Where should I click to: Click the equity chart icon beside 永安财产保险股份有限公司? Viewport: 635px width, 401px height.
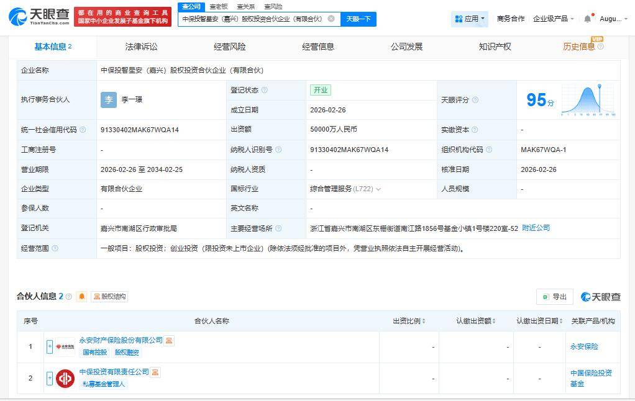coord(170,340)
